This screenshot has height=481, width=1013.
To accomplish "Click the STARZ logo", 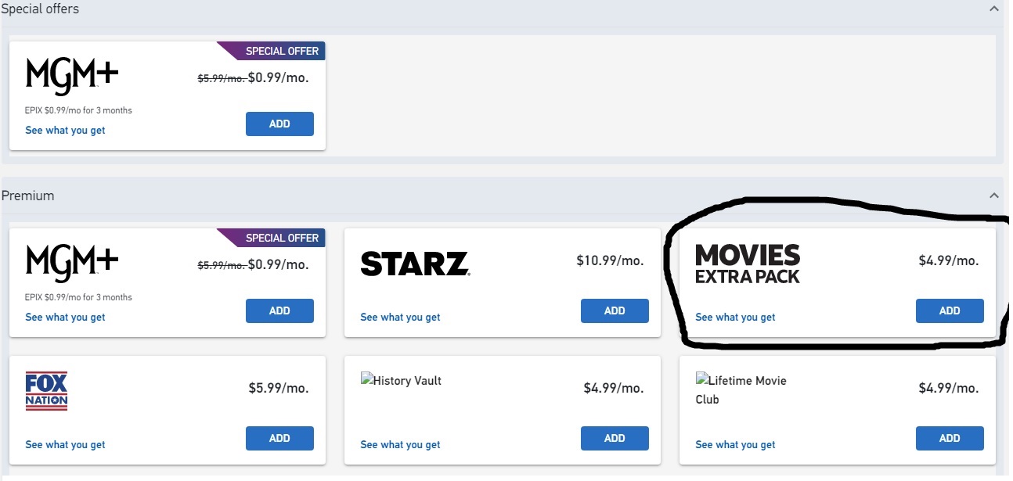I will pos(415,264).
